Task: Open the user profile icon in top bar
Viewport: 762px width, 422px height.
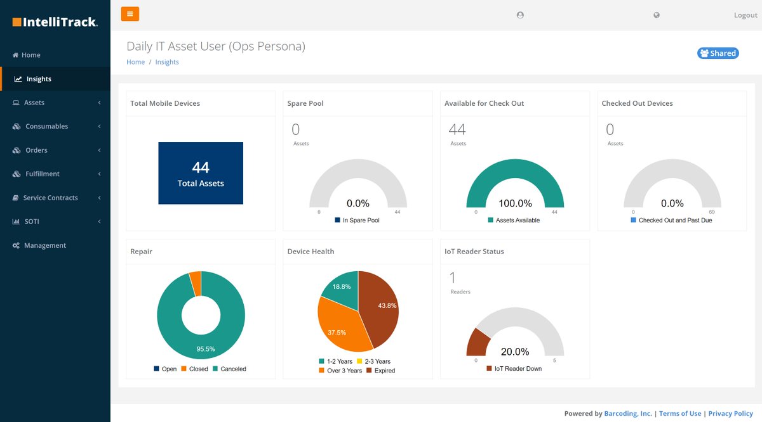Action: (519, 15)
